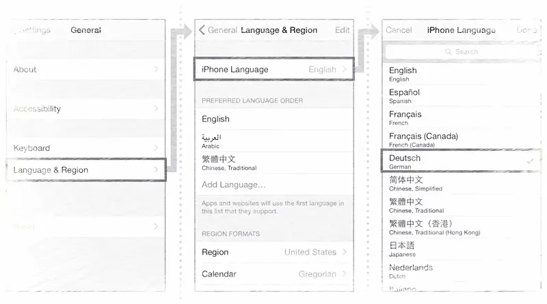This screenshot has height=304, width=547.
Task: Tap the chevron on the Accessibility row
Action: pyautogui.click(x=156, y=109)
